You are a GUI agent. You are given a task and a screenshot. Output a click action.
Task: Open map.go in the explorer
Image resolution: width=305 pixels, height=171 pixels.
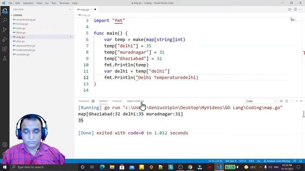[x=20, y=37]
